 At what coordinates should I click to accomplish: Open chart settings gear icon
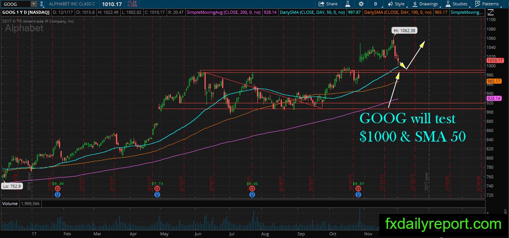point(361,4)
